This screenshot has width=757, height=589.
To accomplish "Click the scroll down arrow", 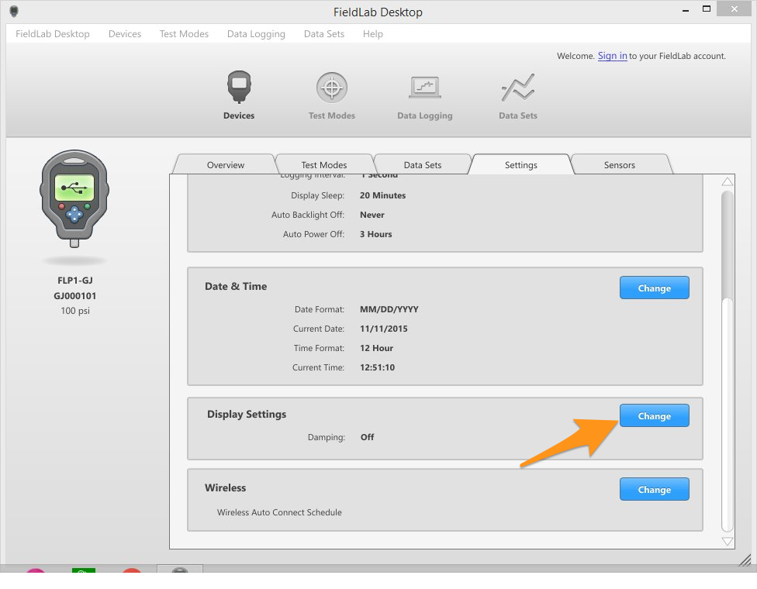I will click(x=727, y=541).
